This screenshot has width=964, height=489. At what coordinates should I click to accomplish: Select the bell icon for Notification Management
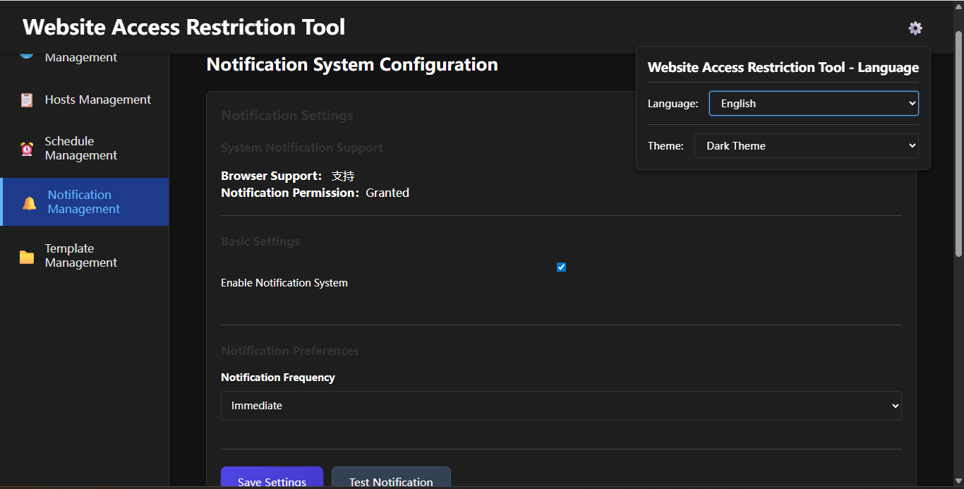(28, 202)
